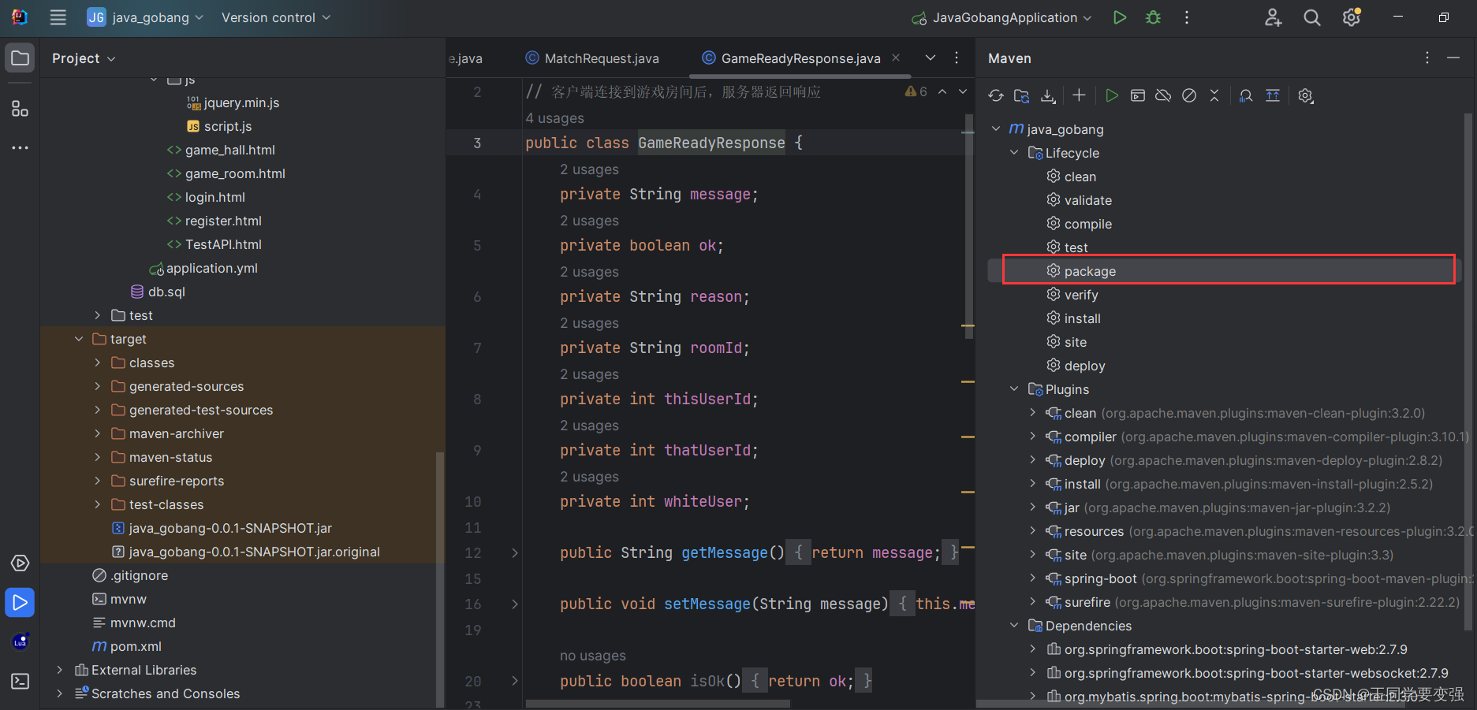
Task: Open Terminal tool window icon
Action: 21,682
